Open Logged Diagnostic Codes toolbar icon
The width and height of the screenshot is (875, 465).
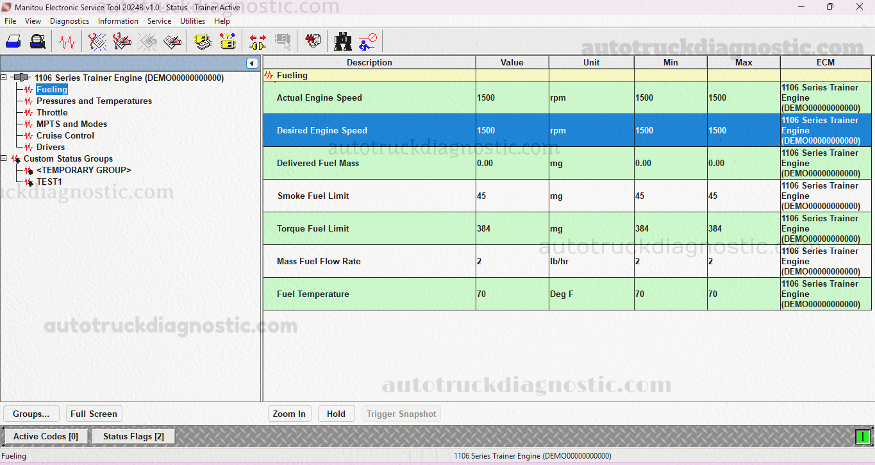click(122, 42)
